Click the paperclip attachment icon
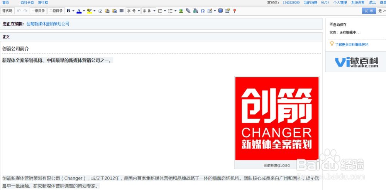 [x=188, y=11]
